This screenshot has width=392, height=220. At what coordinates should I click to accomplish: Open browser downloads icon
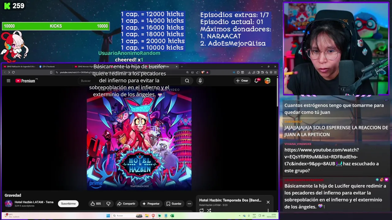tap(249, 72)
